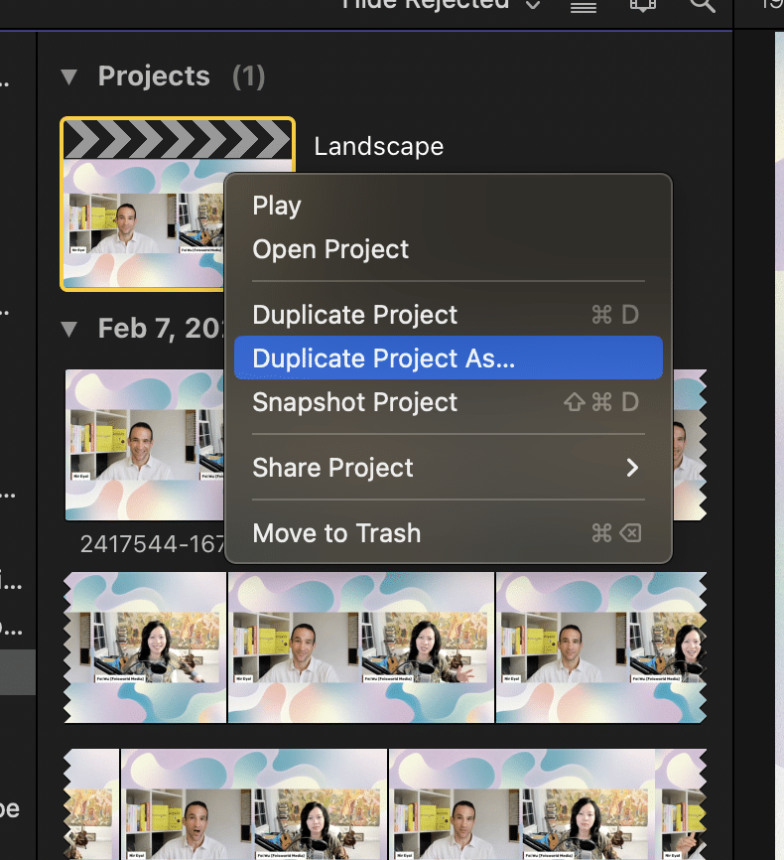784x860 pixels.
Task: Select second-row rightmost clip thumbnail
Action: [x=600, y=646]
